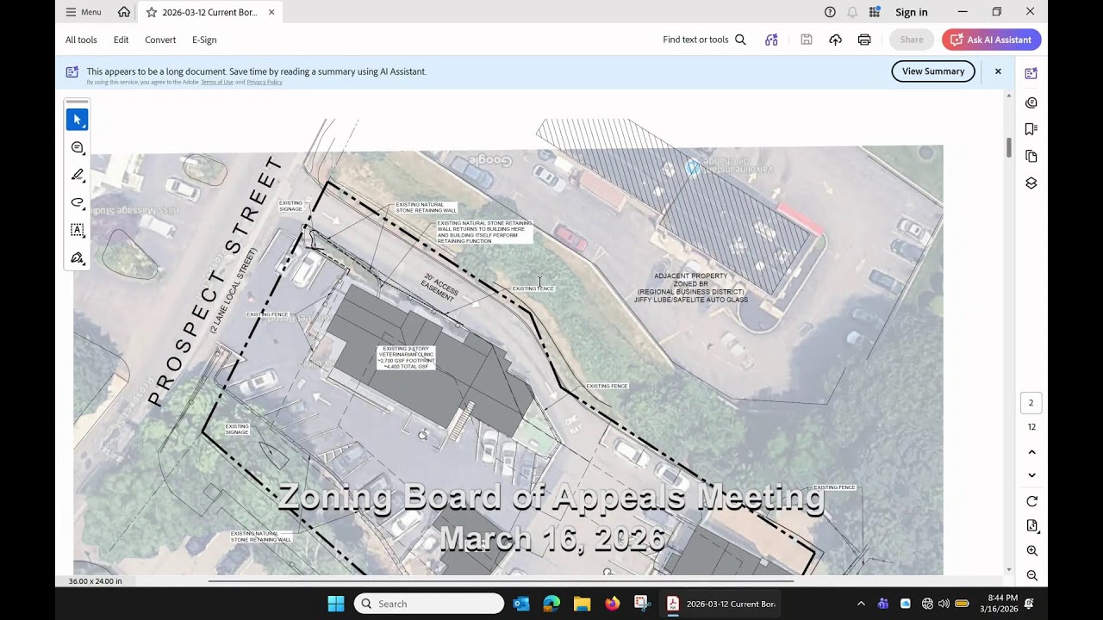
Task: Dismiss the AI summary banner
Action: tap(998, 71)
